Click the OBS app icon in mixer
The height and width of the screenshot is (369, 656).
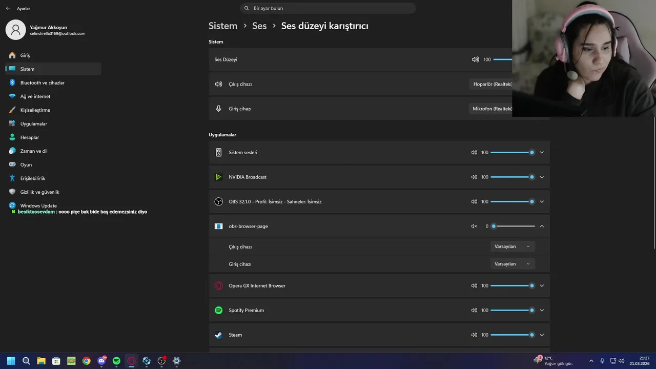pyautogui.click(x=219, y=201)
